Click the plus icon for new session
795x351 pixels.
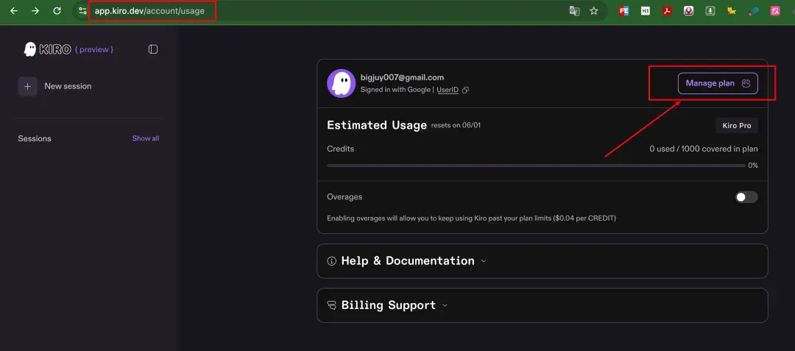[28, 87]
